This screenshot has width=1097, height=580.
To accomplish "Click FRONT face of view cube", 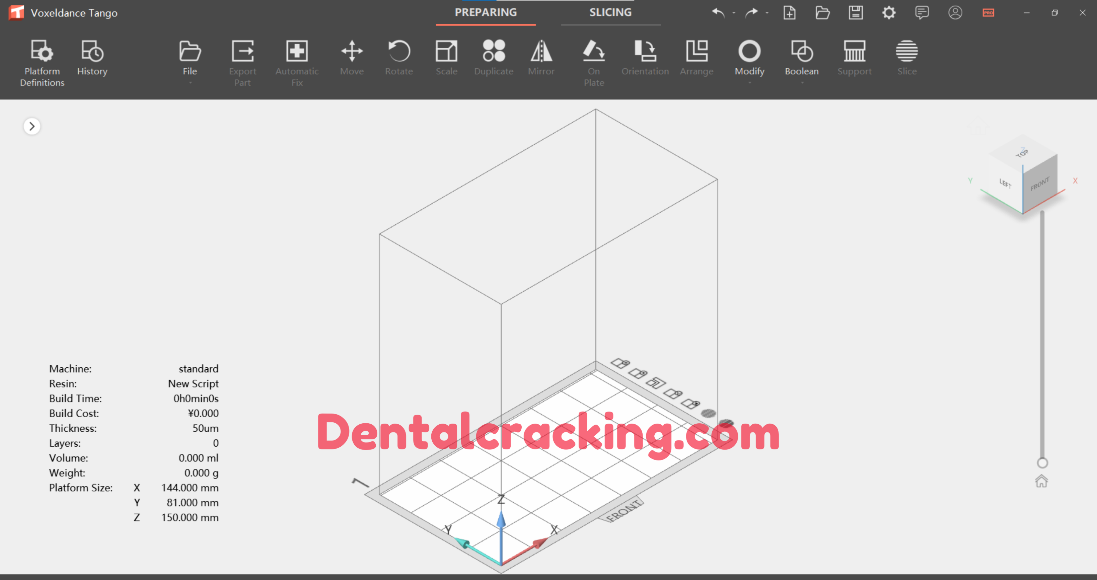I will (x=1040, y=184).
